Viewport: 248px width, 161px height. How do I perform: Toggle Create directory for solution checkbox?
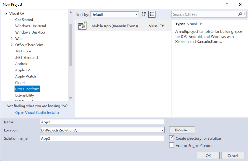click(171, 138)
